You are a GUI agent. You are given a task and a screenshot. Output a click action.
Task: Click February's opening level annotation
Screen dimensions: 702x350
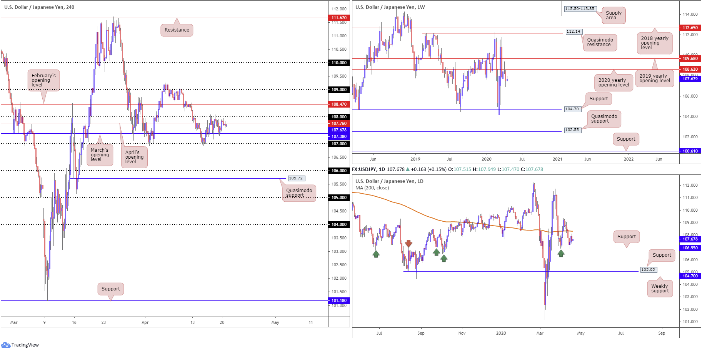pyautogui.click(x=43, y=80)
